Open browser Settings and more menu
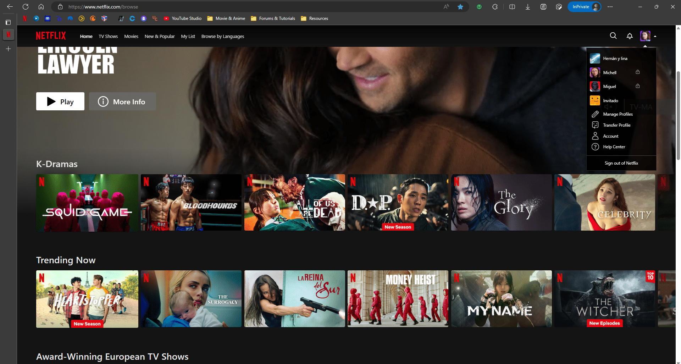The height and width of the screenshot is (364, 681). tap(610, 7)
